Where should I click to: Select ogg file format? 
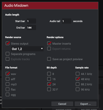(8, 94)
